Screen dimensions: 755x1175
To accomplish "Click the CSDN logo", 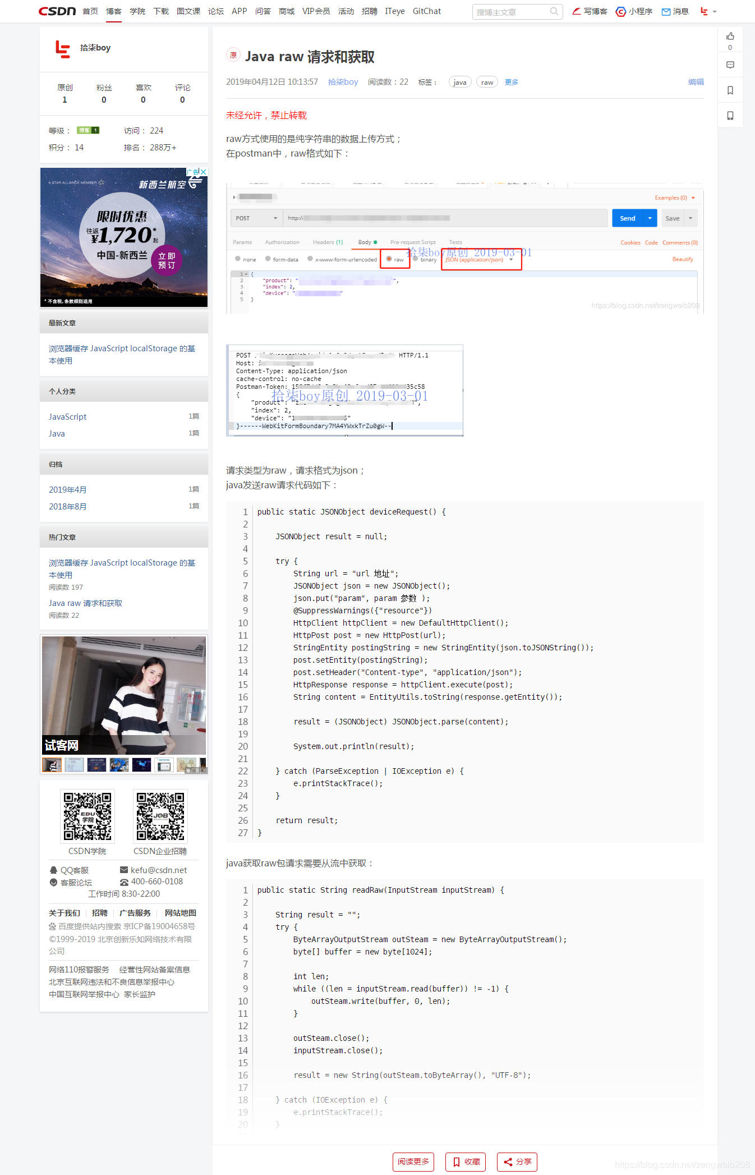I will tap(57, 11).
